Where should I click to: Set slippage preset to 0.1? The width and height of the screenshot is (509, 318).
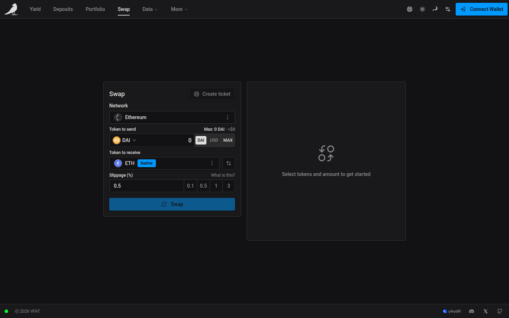[x=191, y=186]
